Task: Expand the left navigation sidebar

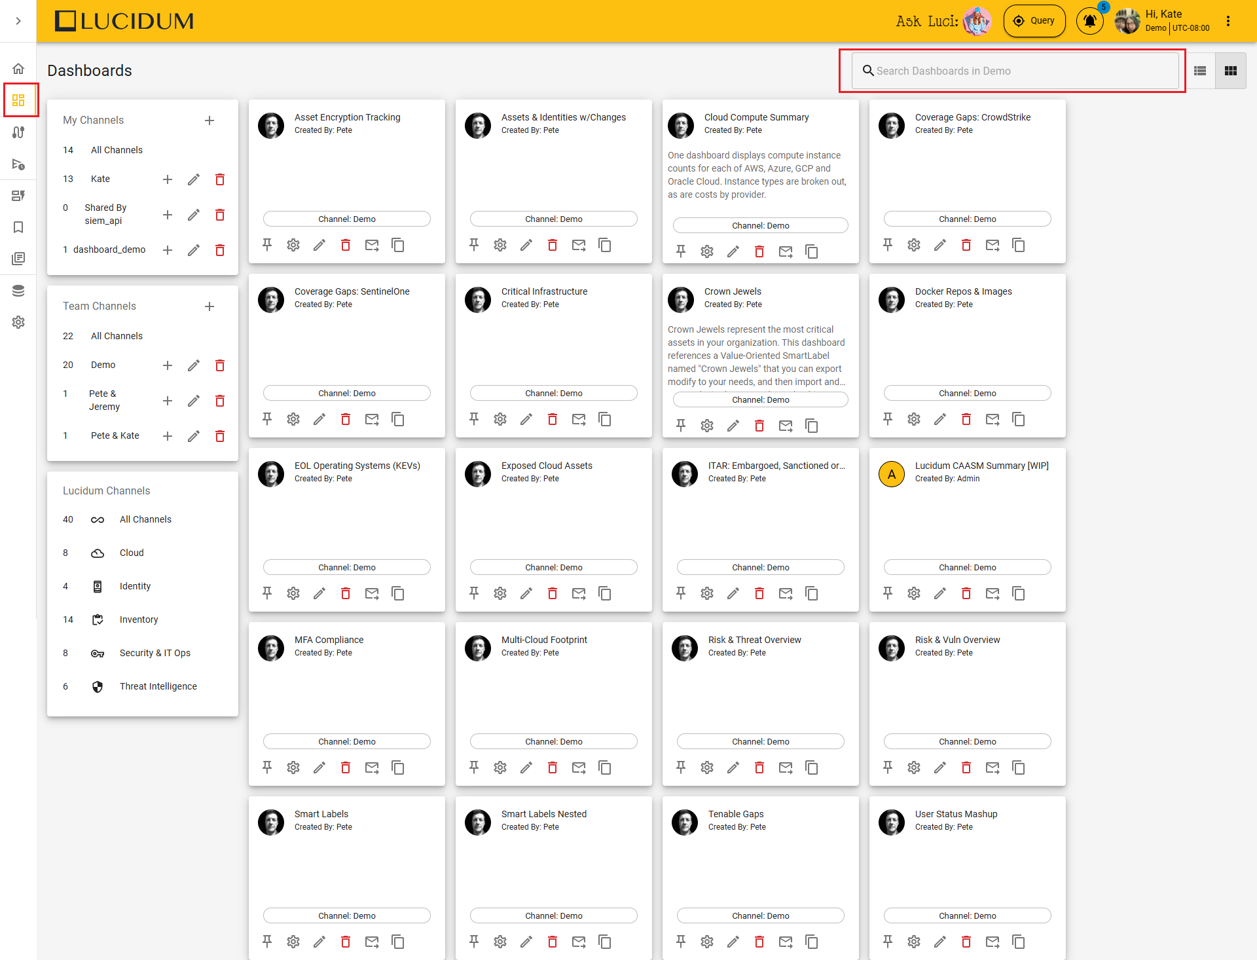Action: click(x=18, y=21)
